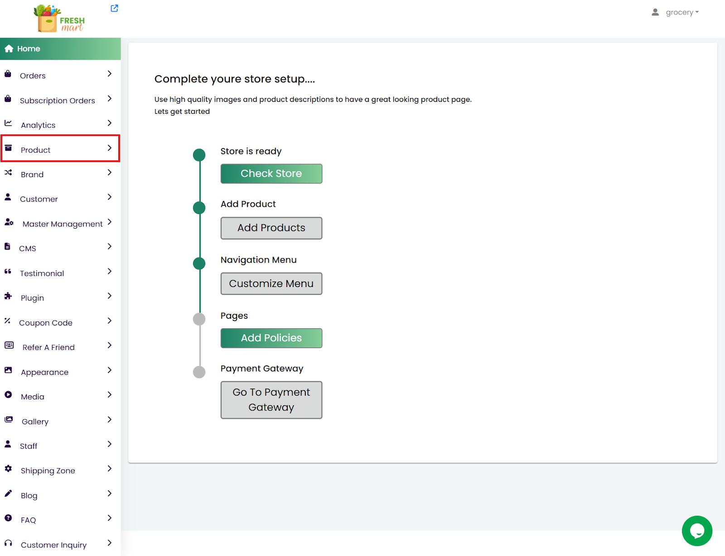Expand the Master Management chevron
This screenshot has width=725, height=556.
[x=110, y=222]
